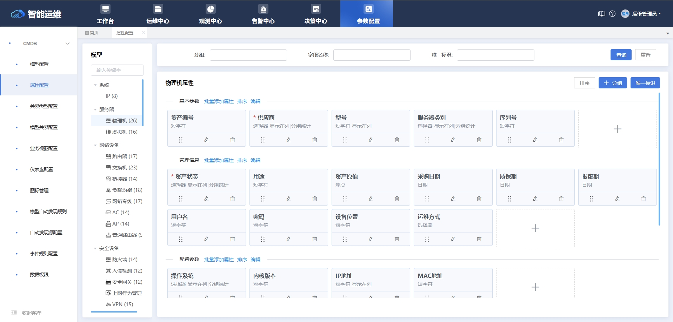The height and width of the screenshot is (322, 673).
Task: Open the 运维管理员 user dropdown
Action: (x=645, y=14)
